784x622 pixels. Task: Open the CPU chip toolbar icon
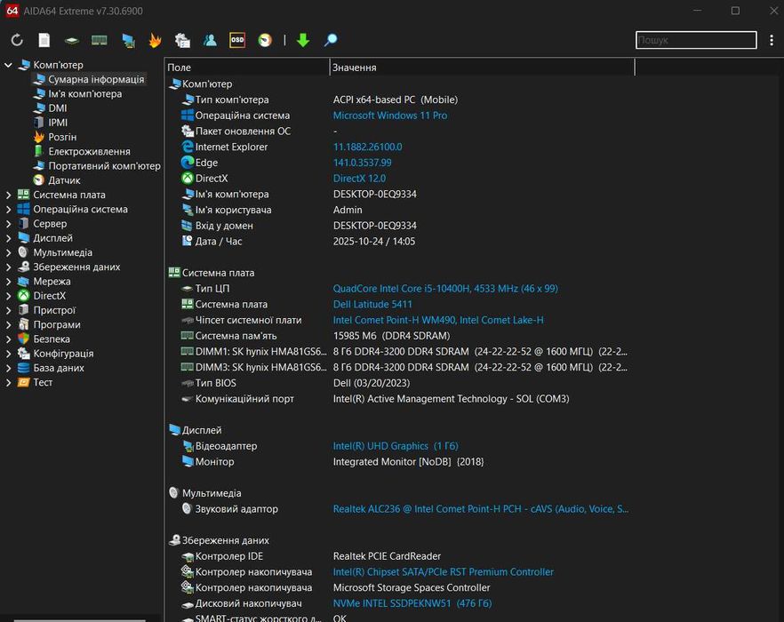point(71,41)
